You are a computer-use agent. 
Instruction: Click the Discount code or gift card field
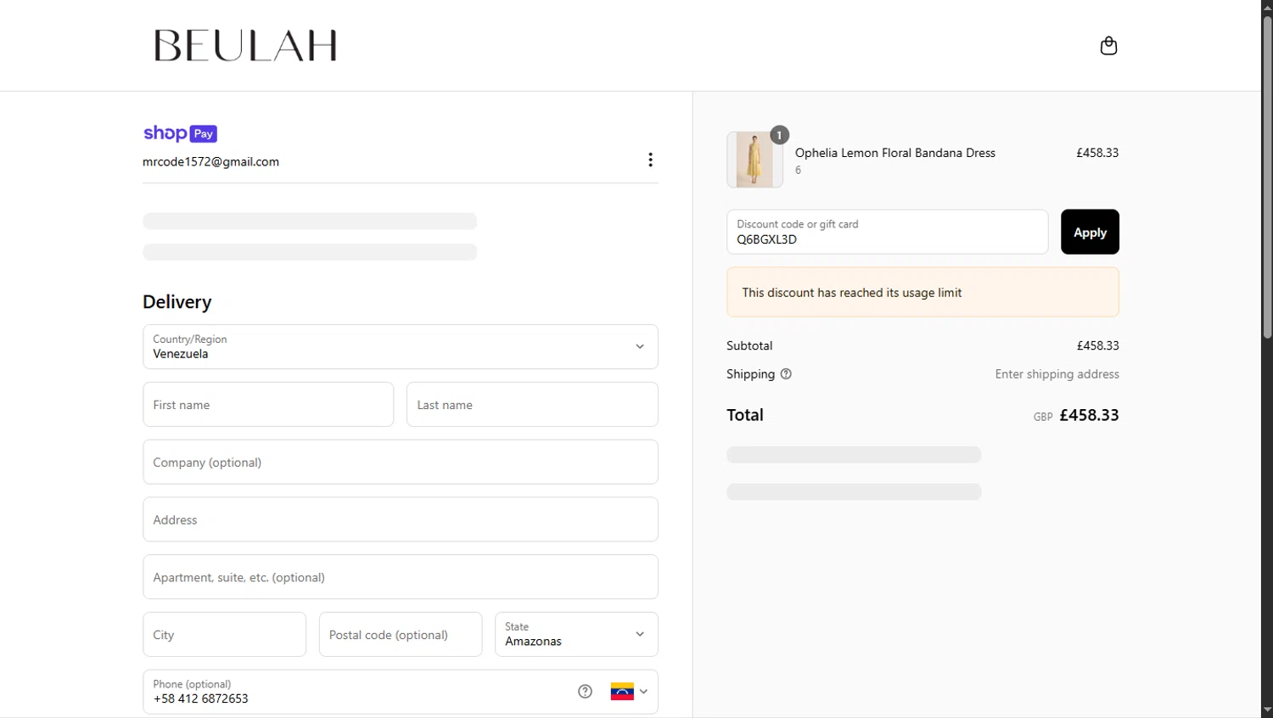(887, 232)
